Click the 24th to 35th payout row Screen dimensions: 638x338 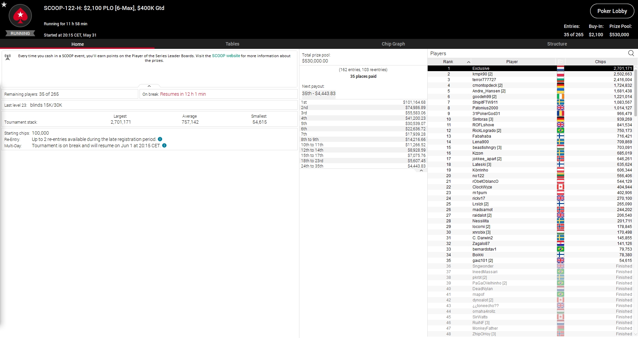tap(363, 166)
